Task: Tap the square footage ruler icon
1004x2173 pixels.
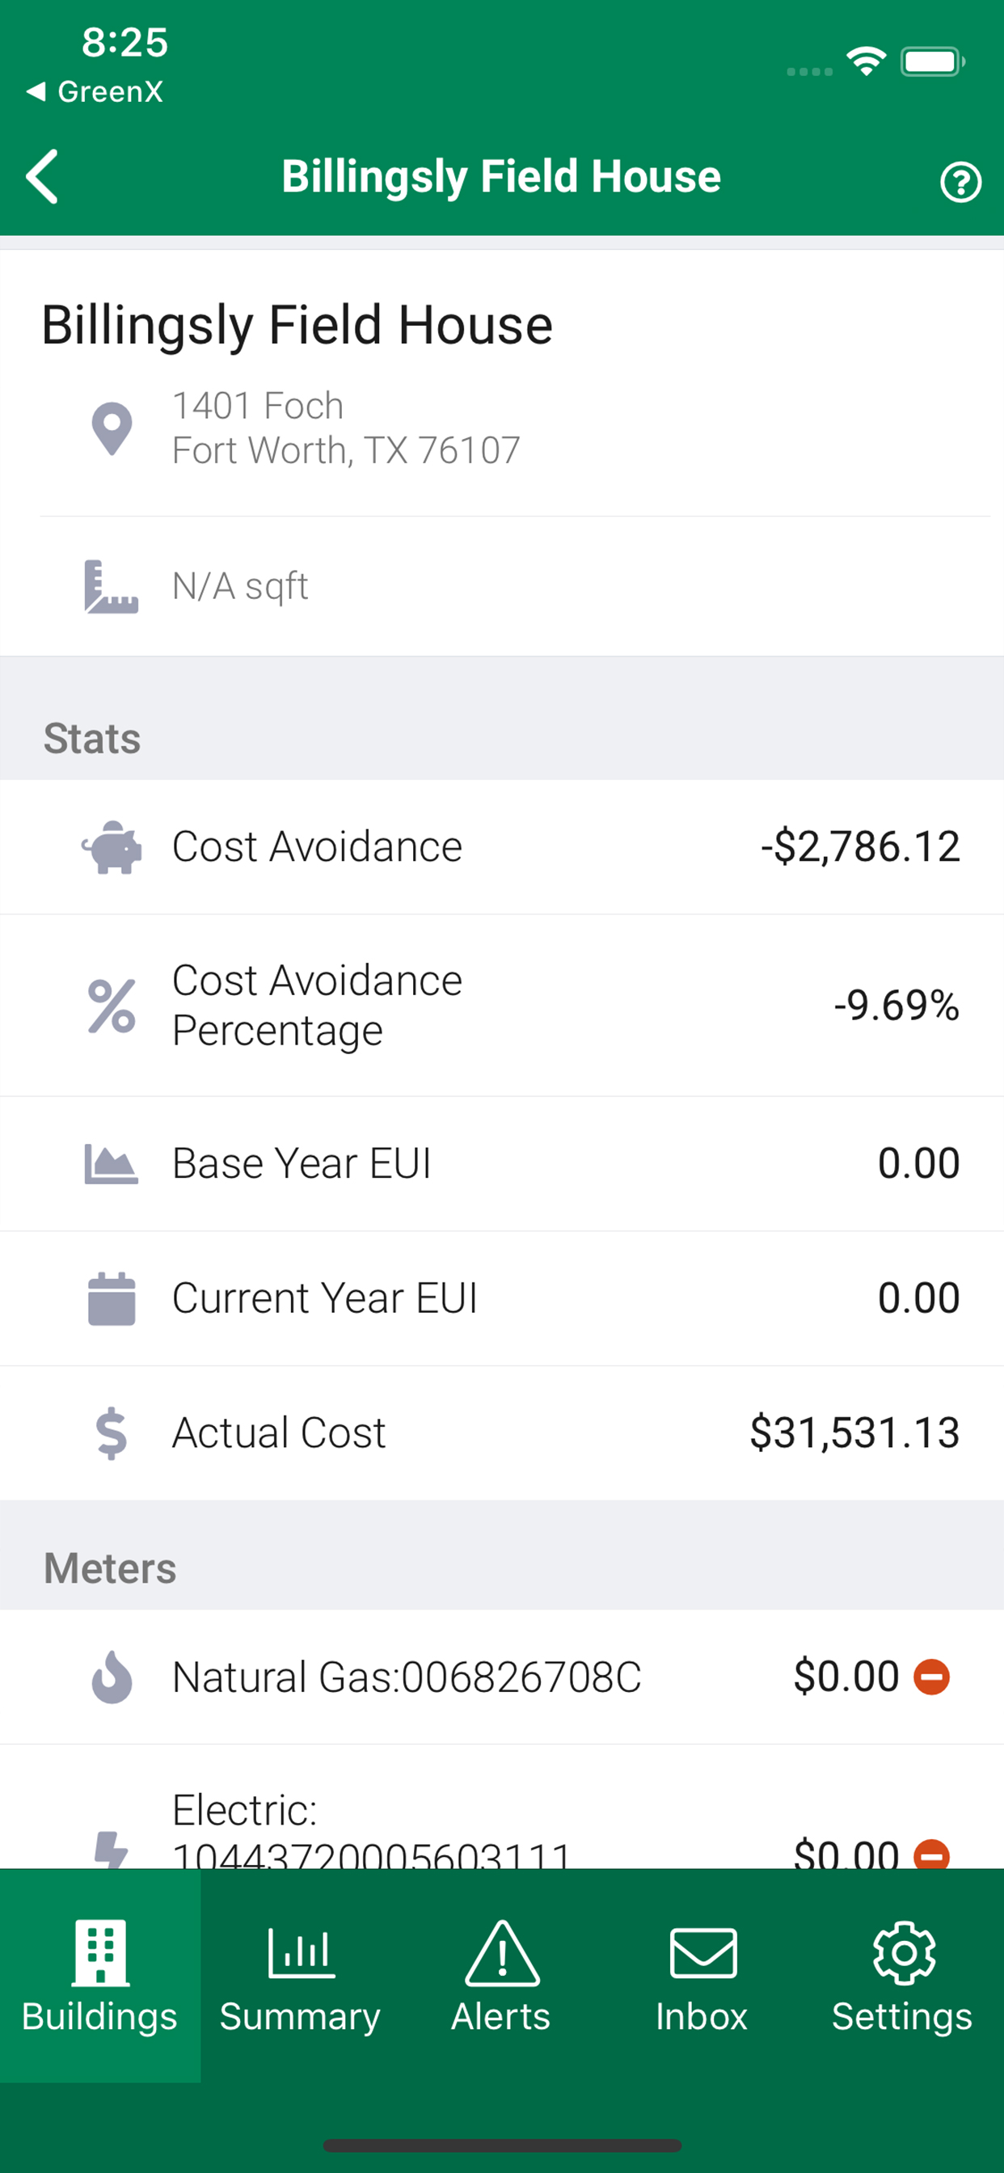Action: tap(112, 586)
